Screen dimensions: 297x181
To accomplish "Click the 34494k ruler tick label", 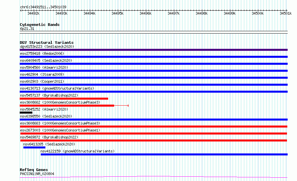I will [89, 13].
